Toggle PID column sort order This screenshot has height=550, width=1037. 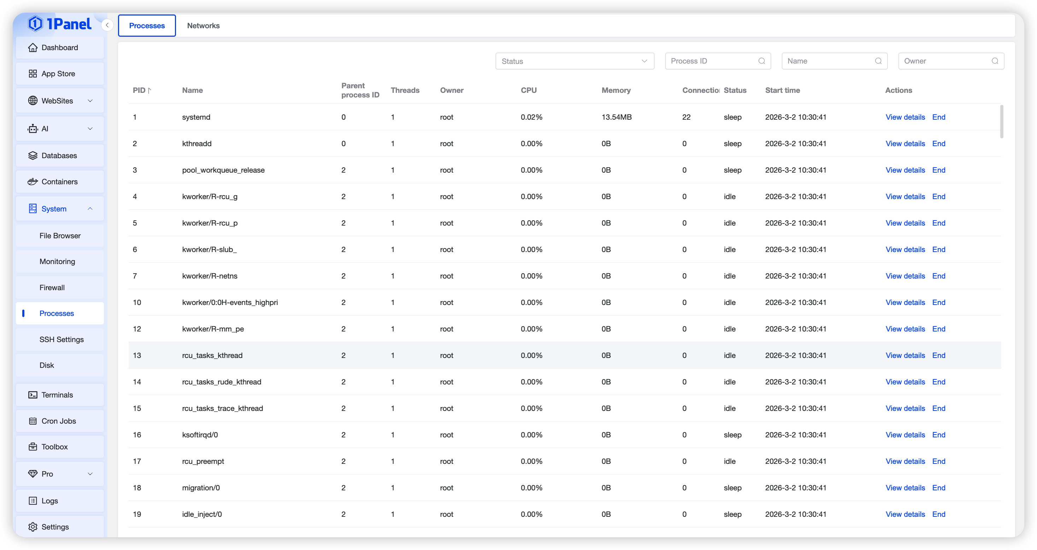(x=150, y=90)
